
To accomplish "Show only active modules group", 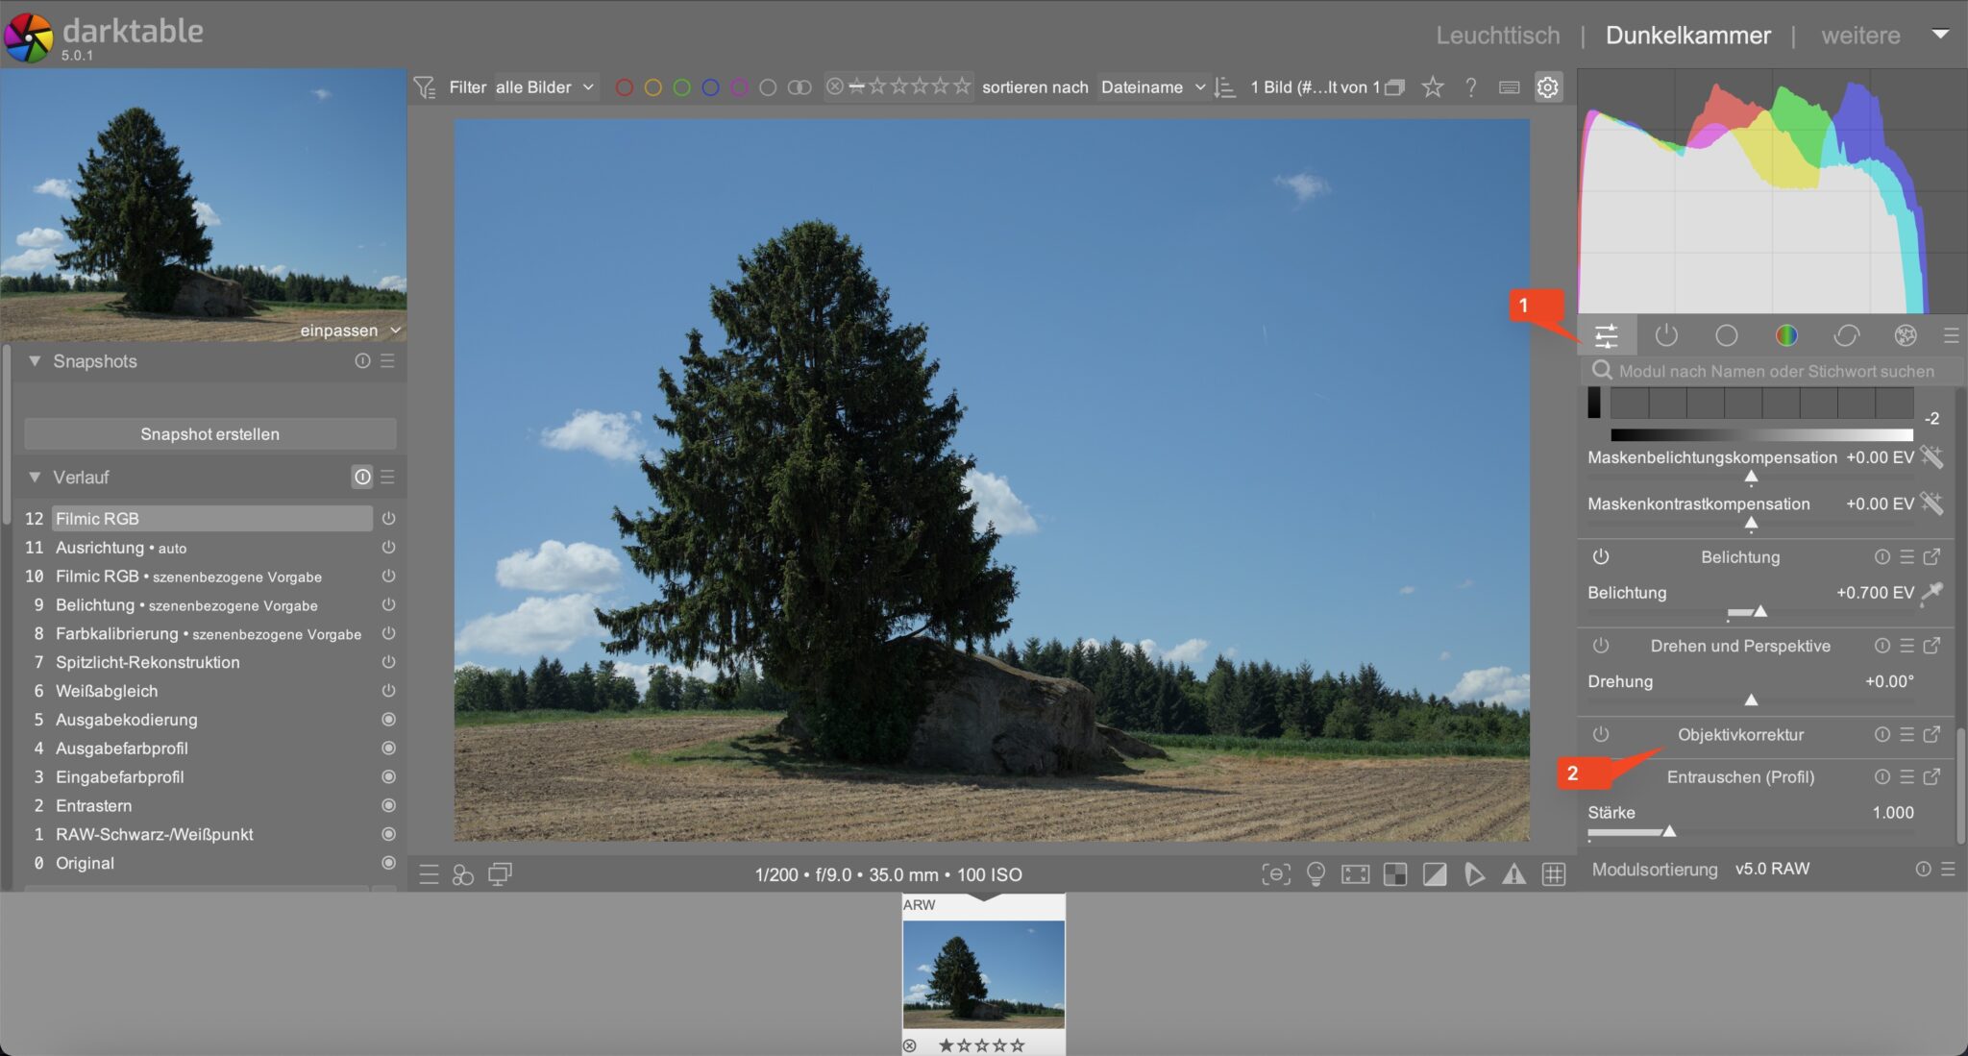I will [x=1666, y=335].
